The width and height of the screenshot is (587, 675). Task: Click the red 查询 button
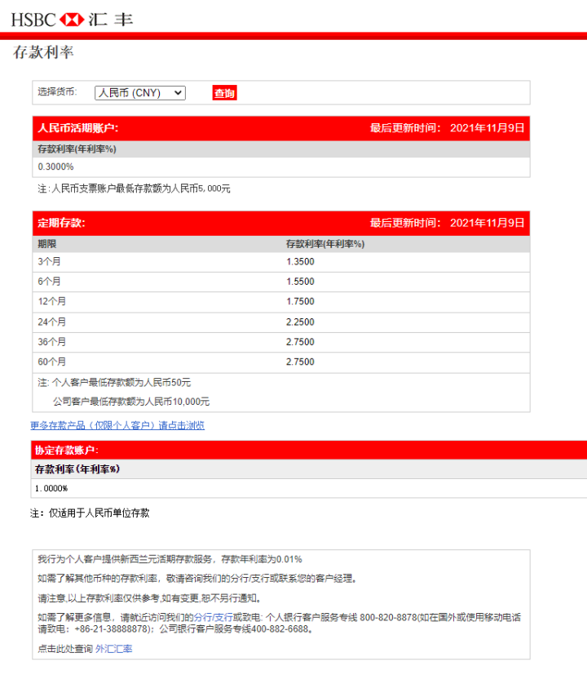[224, 93]
